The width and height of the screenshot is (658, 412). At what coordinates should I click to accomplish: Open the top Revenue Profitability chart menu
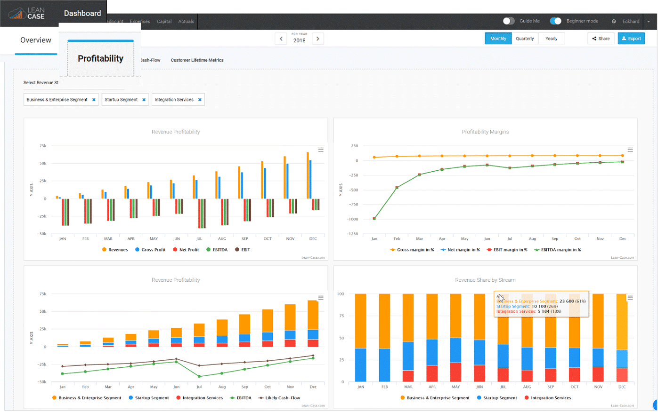point(321,150)
